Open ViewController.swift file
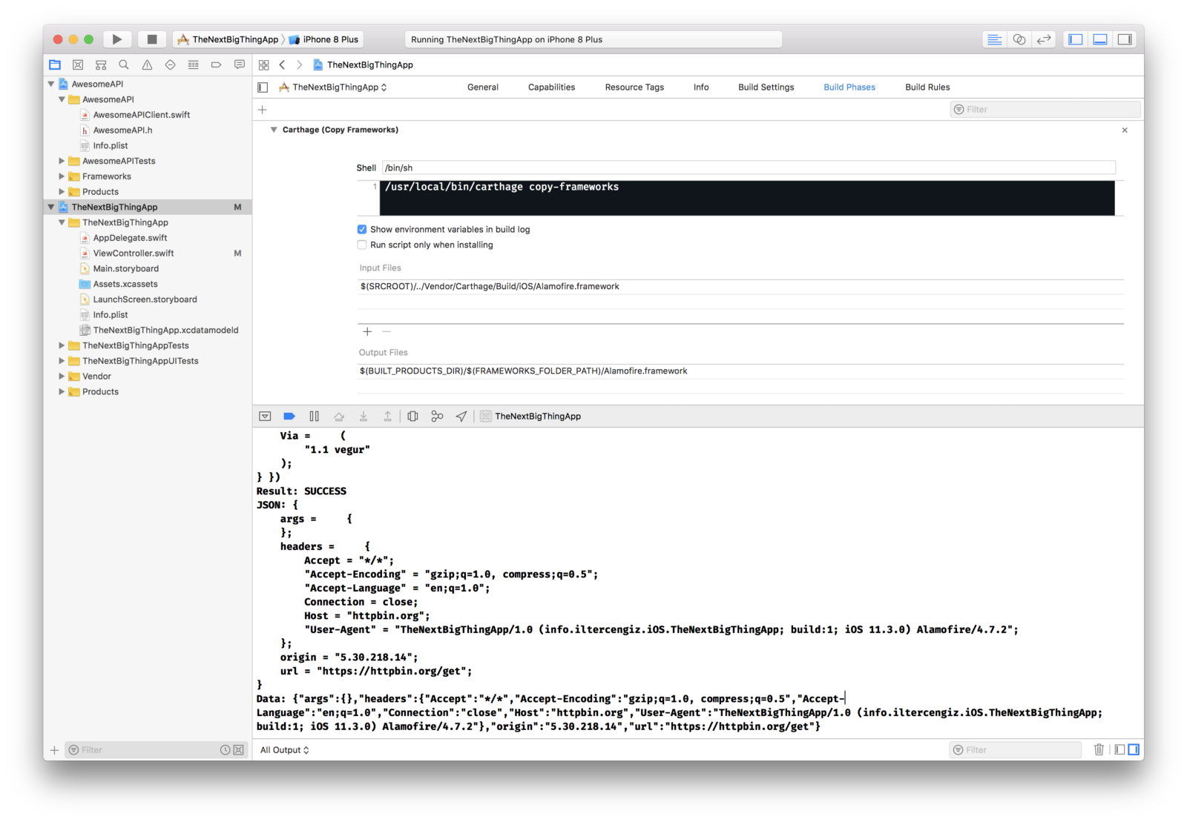Image resolution: width=1187 pixels, height=822 pixels. (134, 253)
